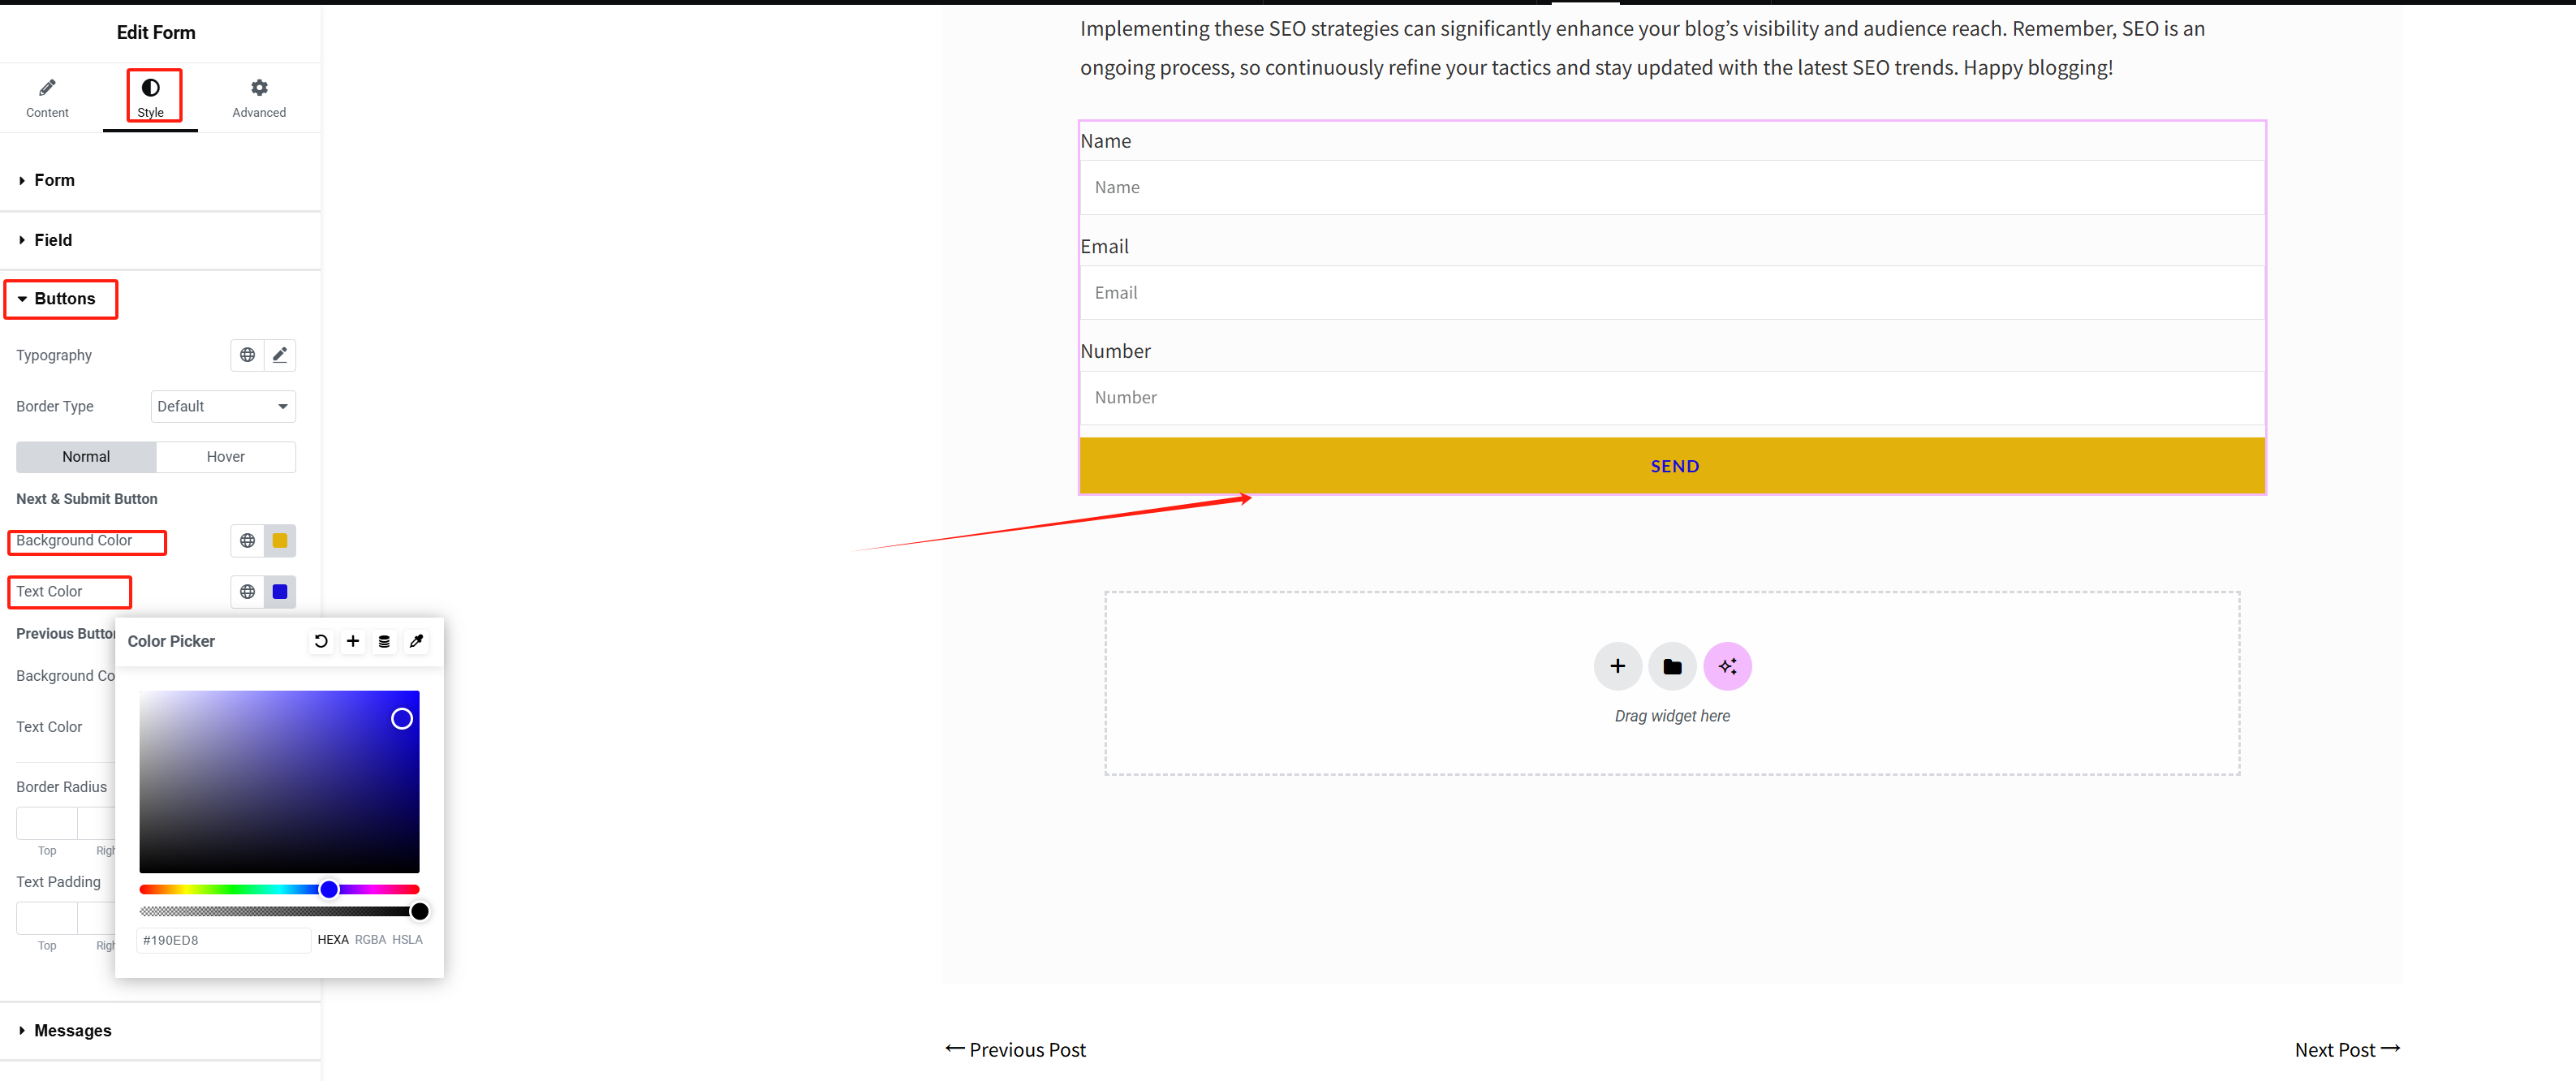This screenshot has height=1081, width=2576.
Task: Open the folder template library icon
Action: point(1671,666)
